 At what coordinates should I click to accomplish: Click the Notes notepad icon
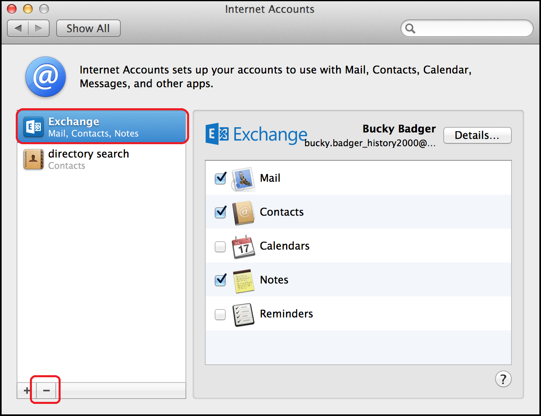[x=244, y=281]
